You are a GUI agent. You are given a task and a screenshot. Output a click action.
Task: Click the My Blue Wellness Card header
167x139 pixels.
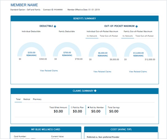pyautogui.click(x=46, y=129)
